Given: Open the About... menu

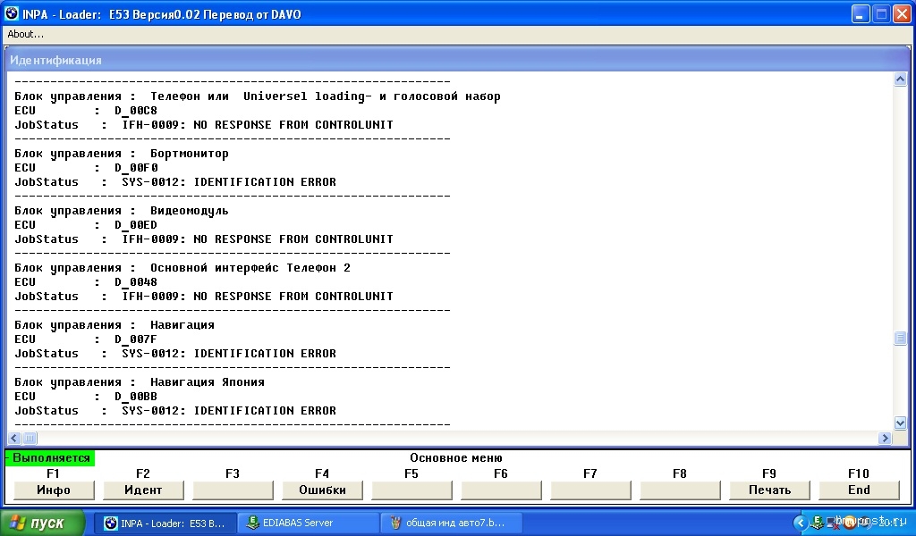Looking at the screenshot, I should click(26, 34).
